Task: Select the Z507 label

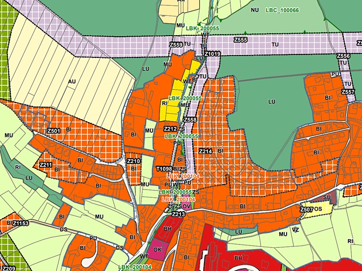Action: click(x=306, y=210)
